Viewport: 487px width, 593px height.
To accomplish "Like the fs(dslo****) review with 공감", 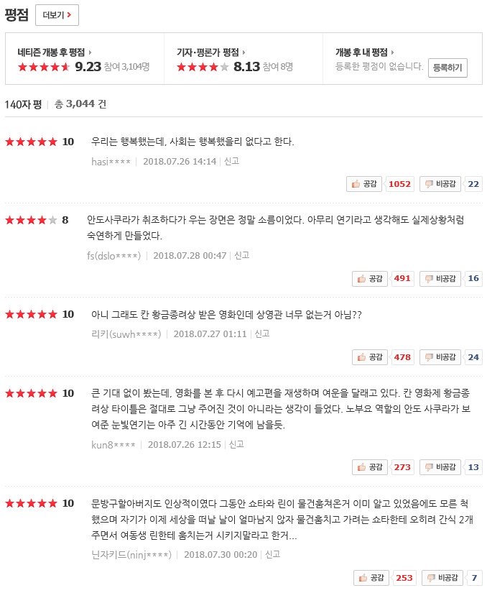I will 369,279.
